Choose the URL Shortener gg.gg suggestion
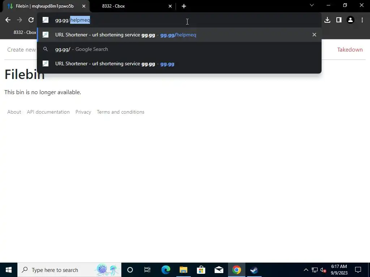370x277 pixels. tap(179, 63)
